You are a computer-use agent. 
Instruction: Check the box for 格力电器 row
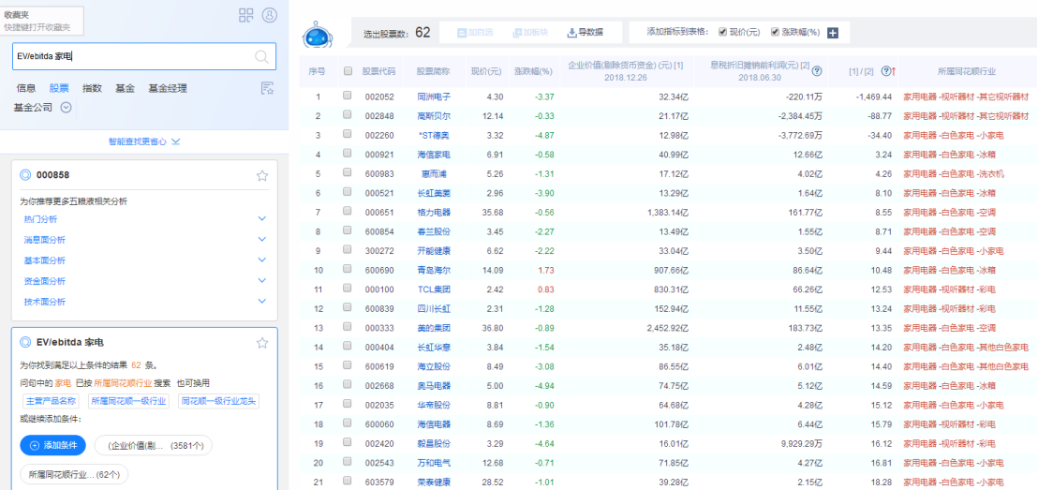347,212
